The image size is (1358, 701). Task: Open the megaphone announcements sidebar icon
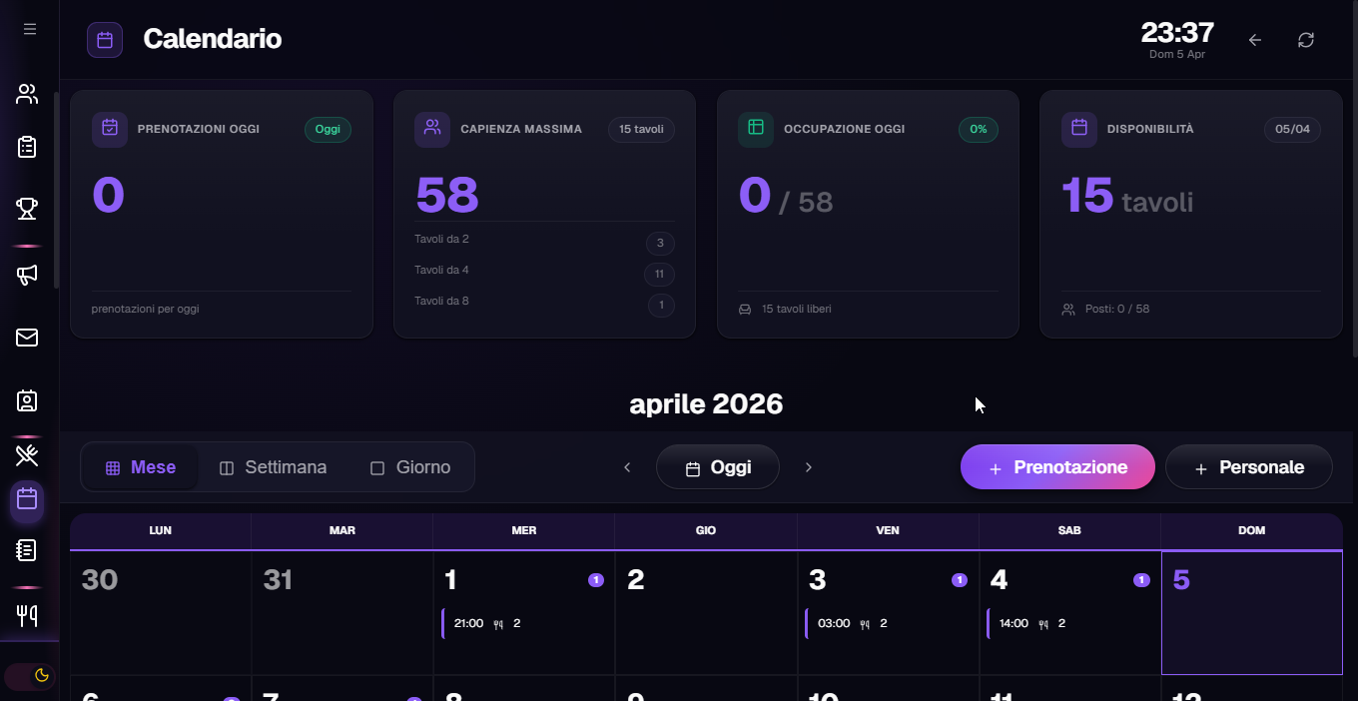pyautogui.click(x=27, y=275)
